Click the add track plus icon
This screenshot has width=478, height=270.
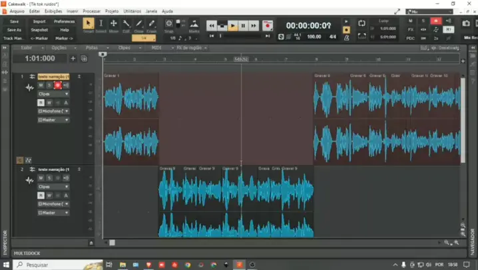[73, 59]
